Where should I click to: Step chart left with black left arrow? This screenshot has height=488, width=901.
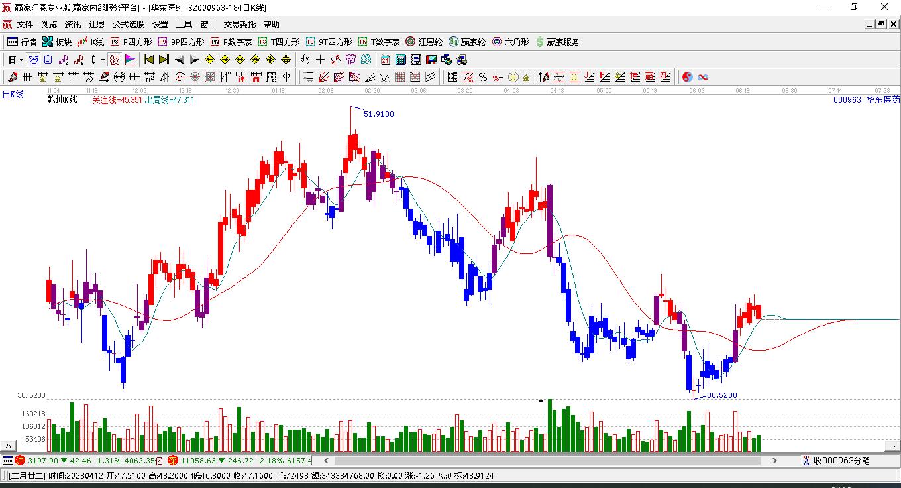pos(179,60)
